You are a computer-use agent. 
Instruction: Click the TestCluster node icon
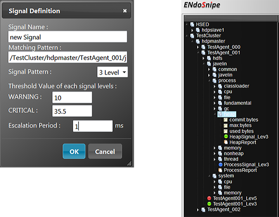point(192,36)
